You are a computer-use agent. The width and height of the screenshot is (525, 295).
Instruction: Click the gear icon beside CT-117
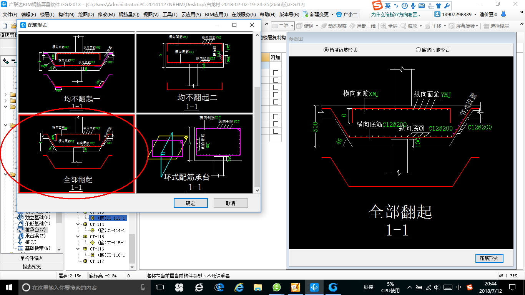[85, 261]
